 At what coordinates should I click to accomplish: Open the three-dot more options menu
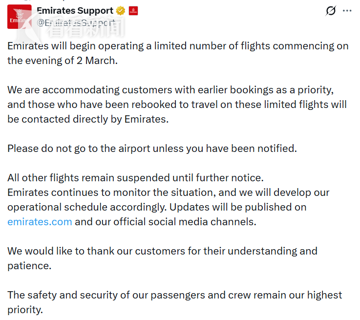tap(347, 11)
